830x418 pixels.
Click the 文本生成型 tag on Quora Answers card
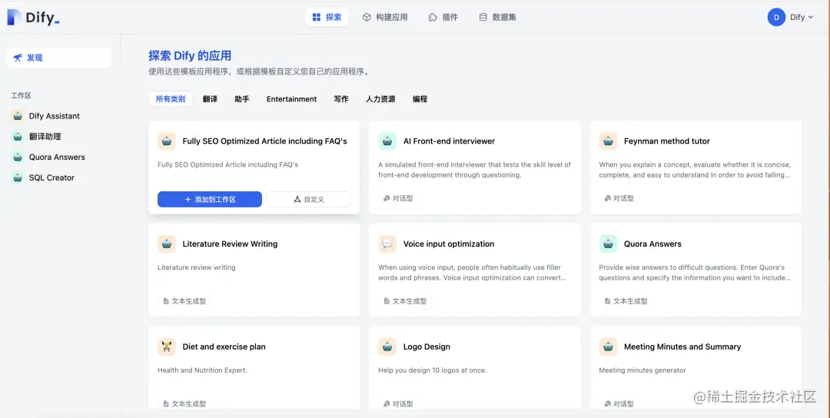click(626, 301)
